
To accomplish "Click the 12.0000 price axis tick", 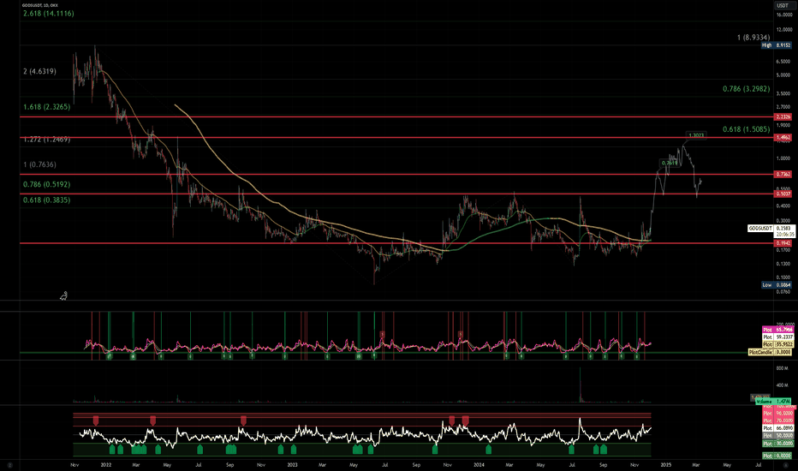I will (x=783, y=29).
